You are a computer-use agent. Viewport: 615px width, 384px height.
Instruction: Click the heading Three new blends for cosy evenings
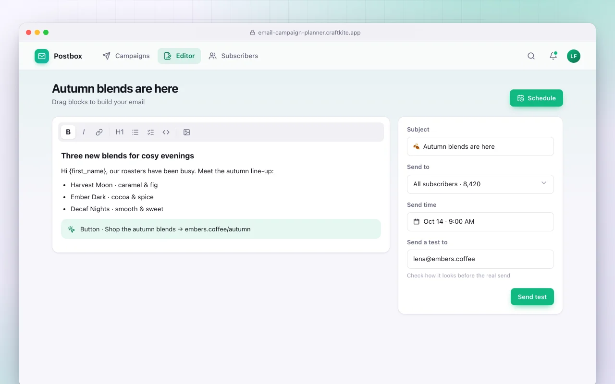pos(128,156)
